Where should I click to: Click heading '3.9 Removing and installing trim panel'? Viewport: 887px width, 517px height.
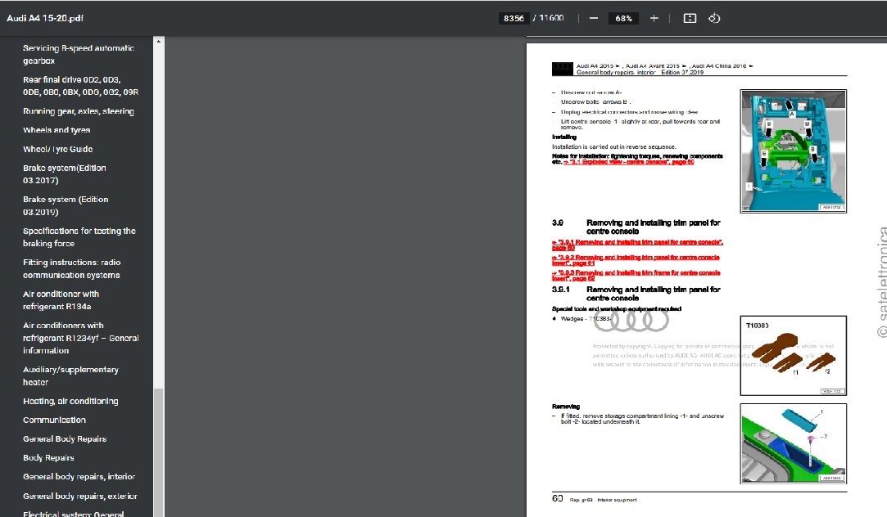[636, 227]
